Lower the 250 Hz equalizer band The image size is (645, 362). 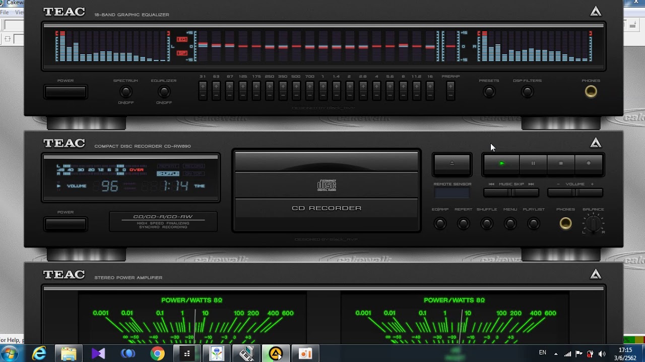pos(270,96)
